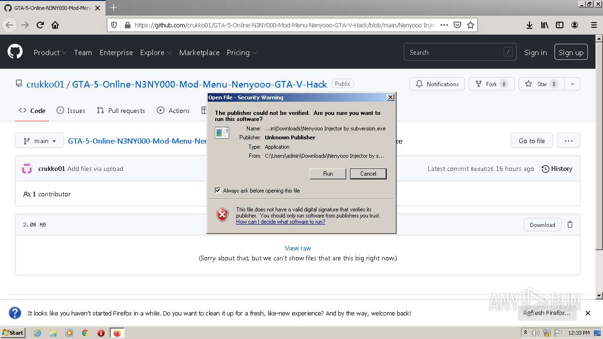Expand the Product menu on GitHub
Screen dimensions: 603x339
tap(50, 52)
